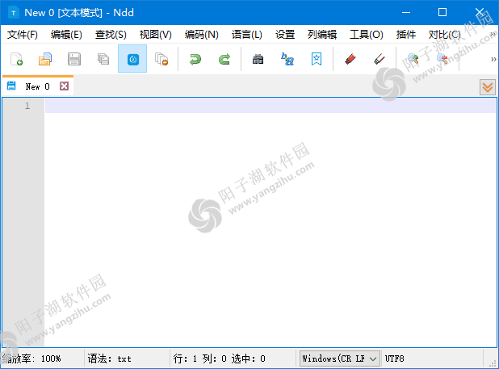
Task: Create a new file with toolbar icon
Action: tap(16, 59)
